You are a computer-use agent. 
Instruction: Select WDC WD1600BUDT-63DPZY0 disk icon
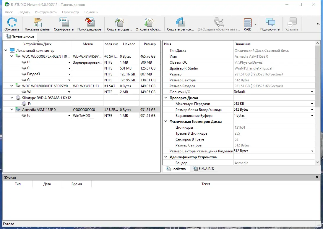click(18, 86)
